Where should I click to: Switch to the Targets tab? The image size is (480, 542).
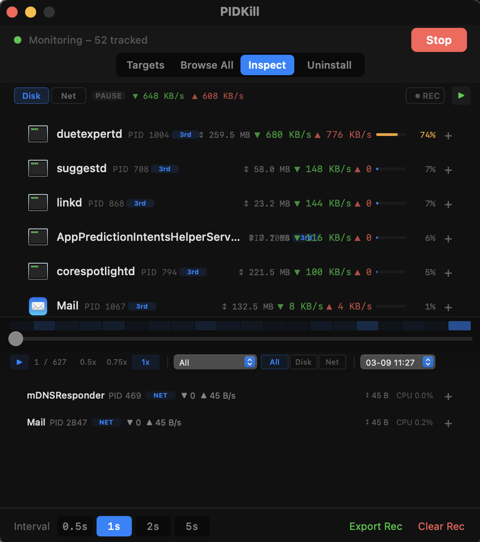(146, 65)
